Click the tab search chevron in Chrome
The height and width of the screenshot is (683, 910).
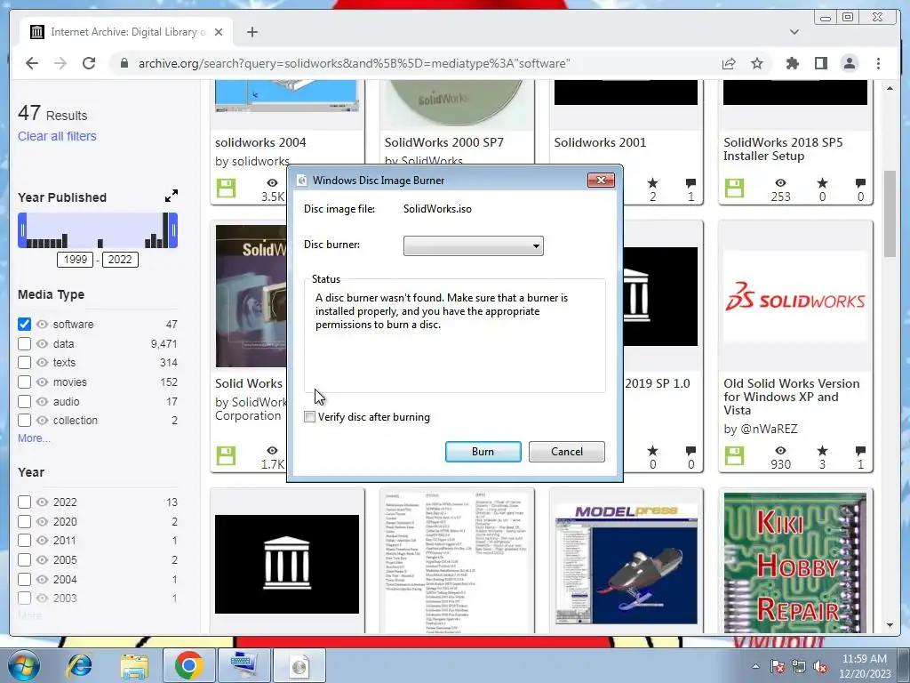tap(794, 32)
